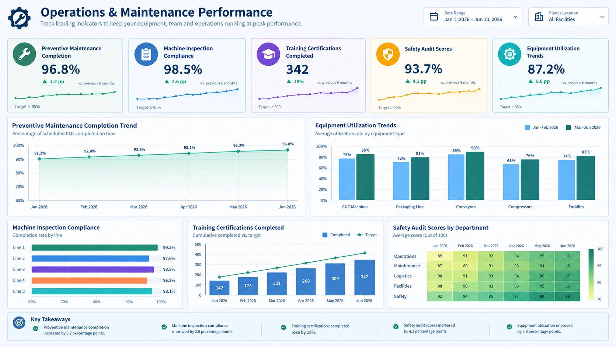
Task: Click the orange shield Safety Audit icon
Action: click(x=388, y=54)
